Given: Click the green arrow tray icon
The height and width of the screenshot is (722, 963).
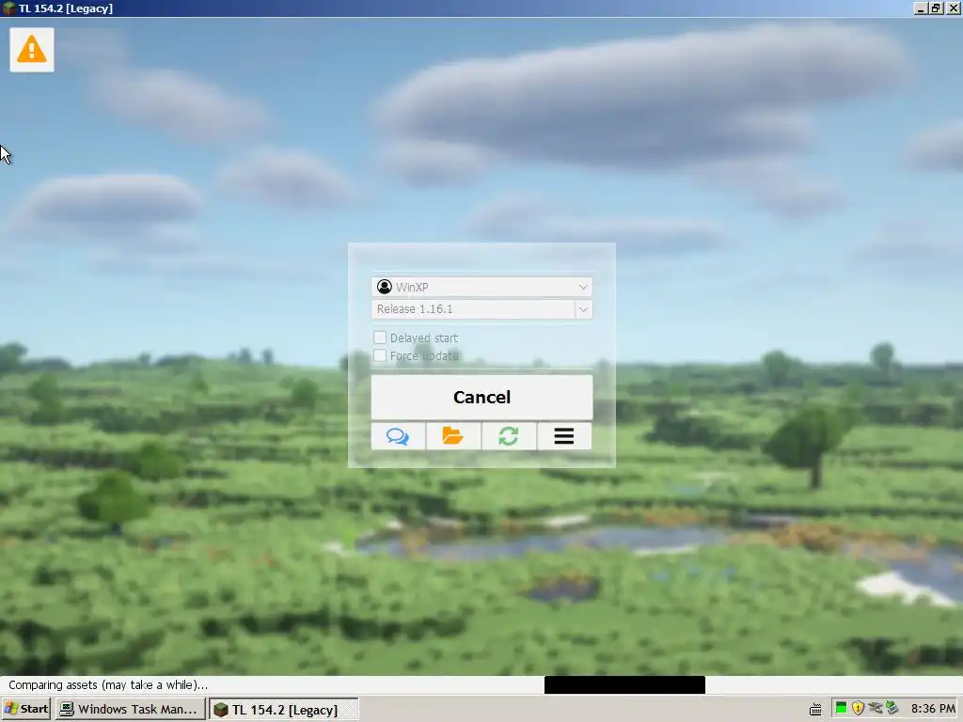Looking at the screenshot, I should [892, 709].
